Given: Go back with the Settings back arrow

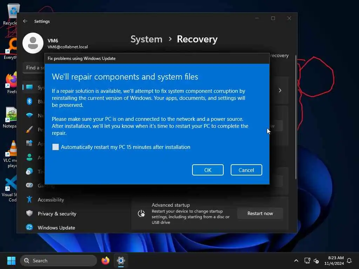Looking at the screenshot, I should (25, 21).
